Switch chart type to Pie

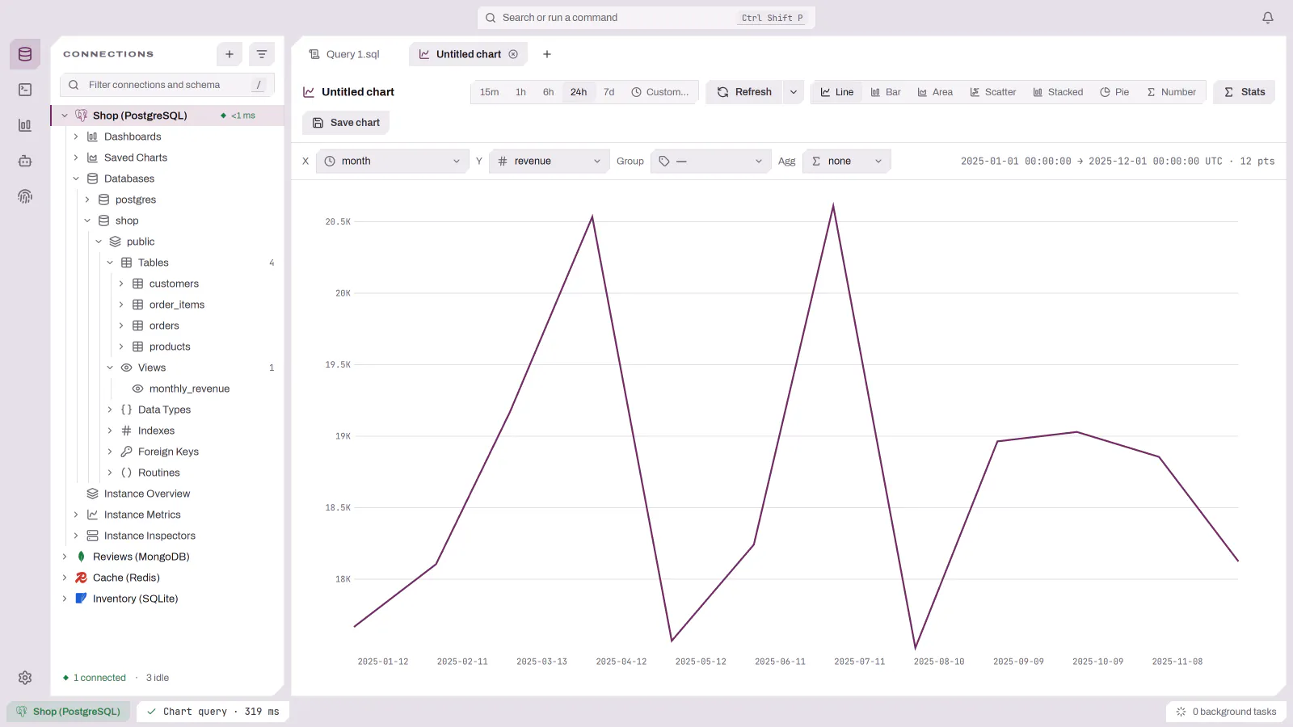(x=1114, y=92)
